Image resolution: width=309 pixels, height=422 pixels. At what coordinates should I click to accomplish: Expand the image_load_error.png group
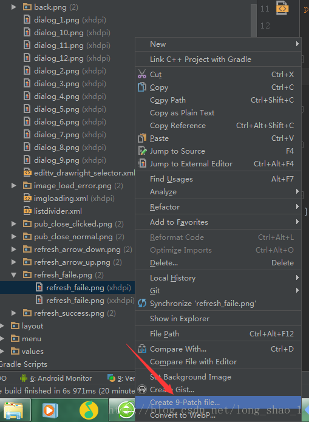13,185
